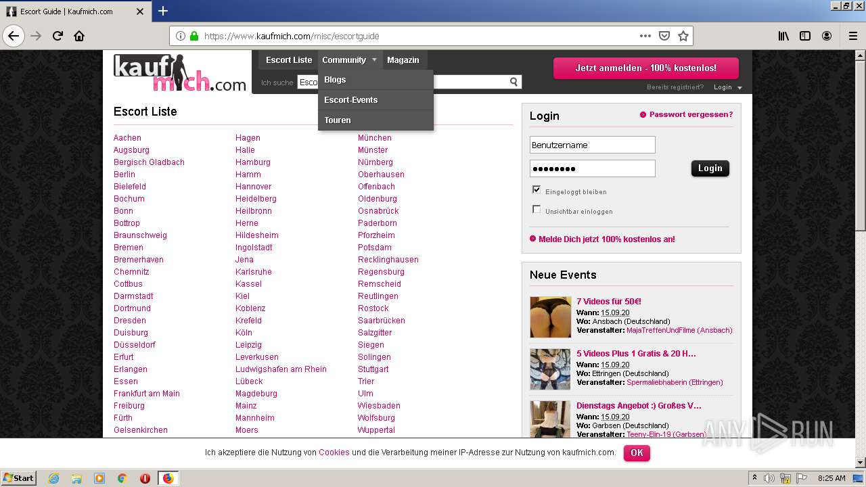866x487 pixels.
Task: Open the Hamburg city link
Action: click(x=253, y=162)
